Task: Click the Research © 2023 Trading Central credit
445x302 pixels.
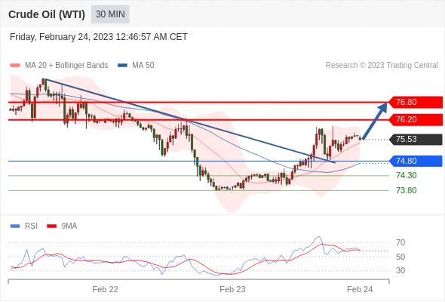Action: coord(382,66)
